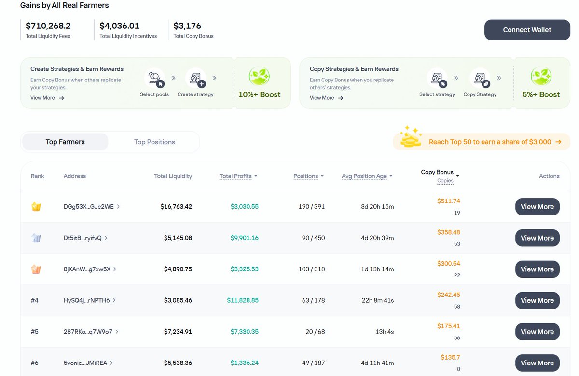This screenshot has width=579, height=376.
Task: Click the gold crown rank icon
Action: point(36,207)
